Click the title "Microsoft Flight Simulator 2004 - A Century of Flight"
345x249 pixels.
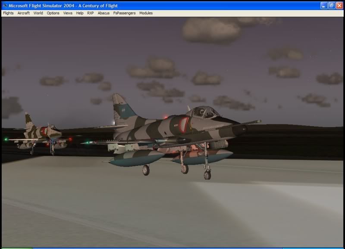click(63, 6)
